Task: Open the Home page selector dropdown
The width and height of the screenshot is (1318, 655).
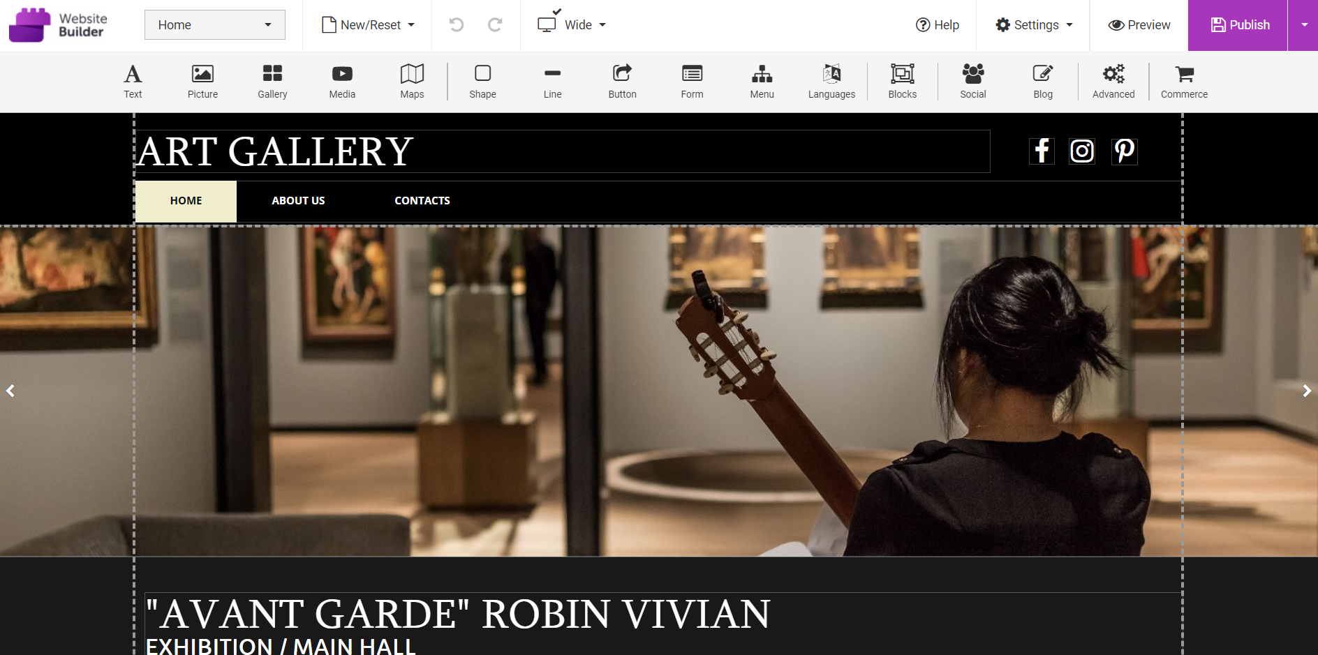Action: 215,25
